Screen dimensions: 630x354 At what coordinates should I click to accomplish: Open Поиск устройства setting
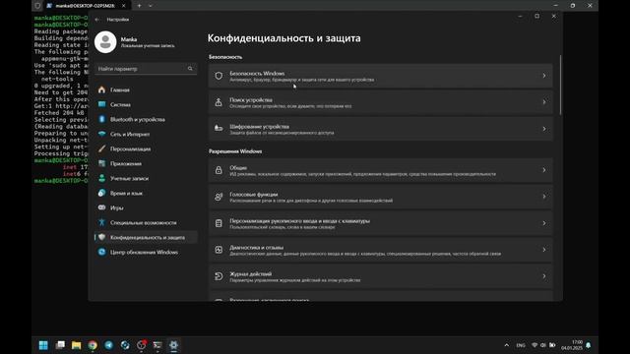(380, 102)
